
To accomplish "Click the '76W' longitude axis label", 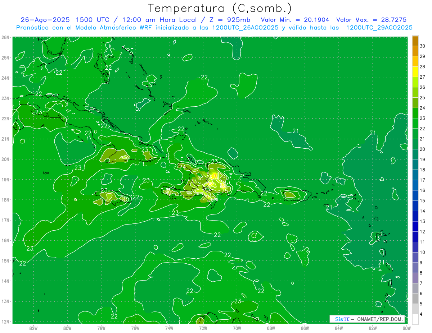I will (135, 328).
